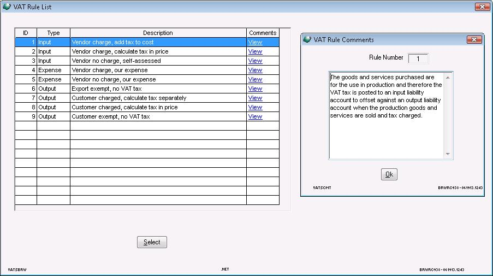493x276 pixels.
Task: Open View link for rule 8 comments
Action: pyautogui.click(x=255, y=107)
